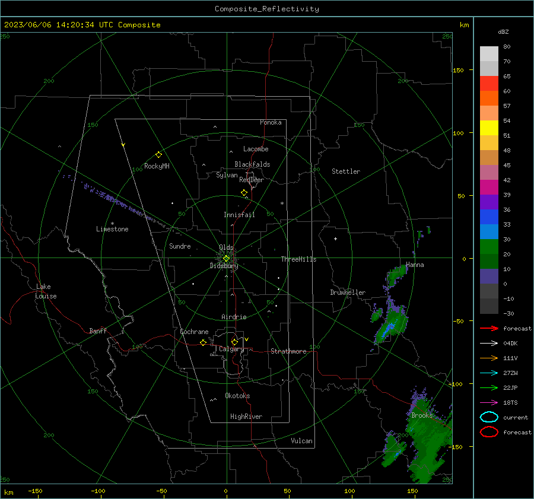Viewport: 534px width, 499px height.
Task: Select the yellow diamond marker above Calgary label
Action: 234,342
